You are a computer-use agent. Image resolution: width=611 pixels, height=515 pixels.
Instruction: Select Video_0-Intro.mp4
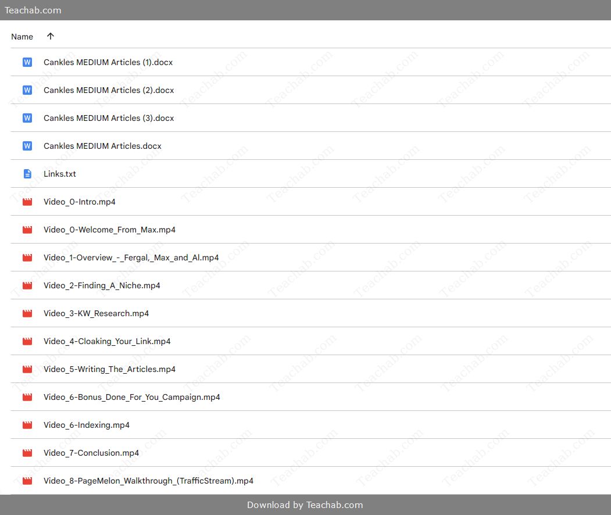point(80,202)
